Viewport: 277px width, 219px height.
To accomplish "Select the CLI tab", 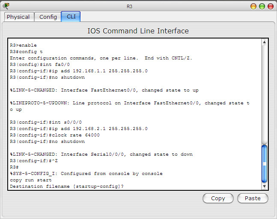I will 71,17.
